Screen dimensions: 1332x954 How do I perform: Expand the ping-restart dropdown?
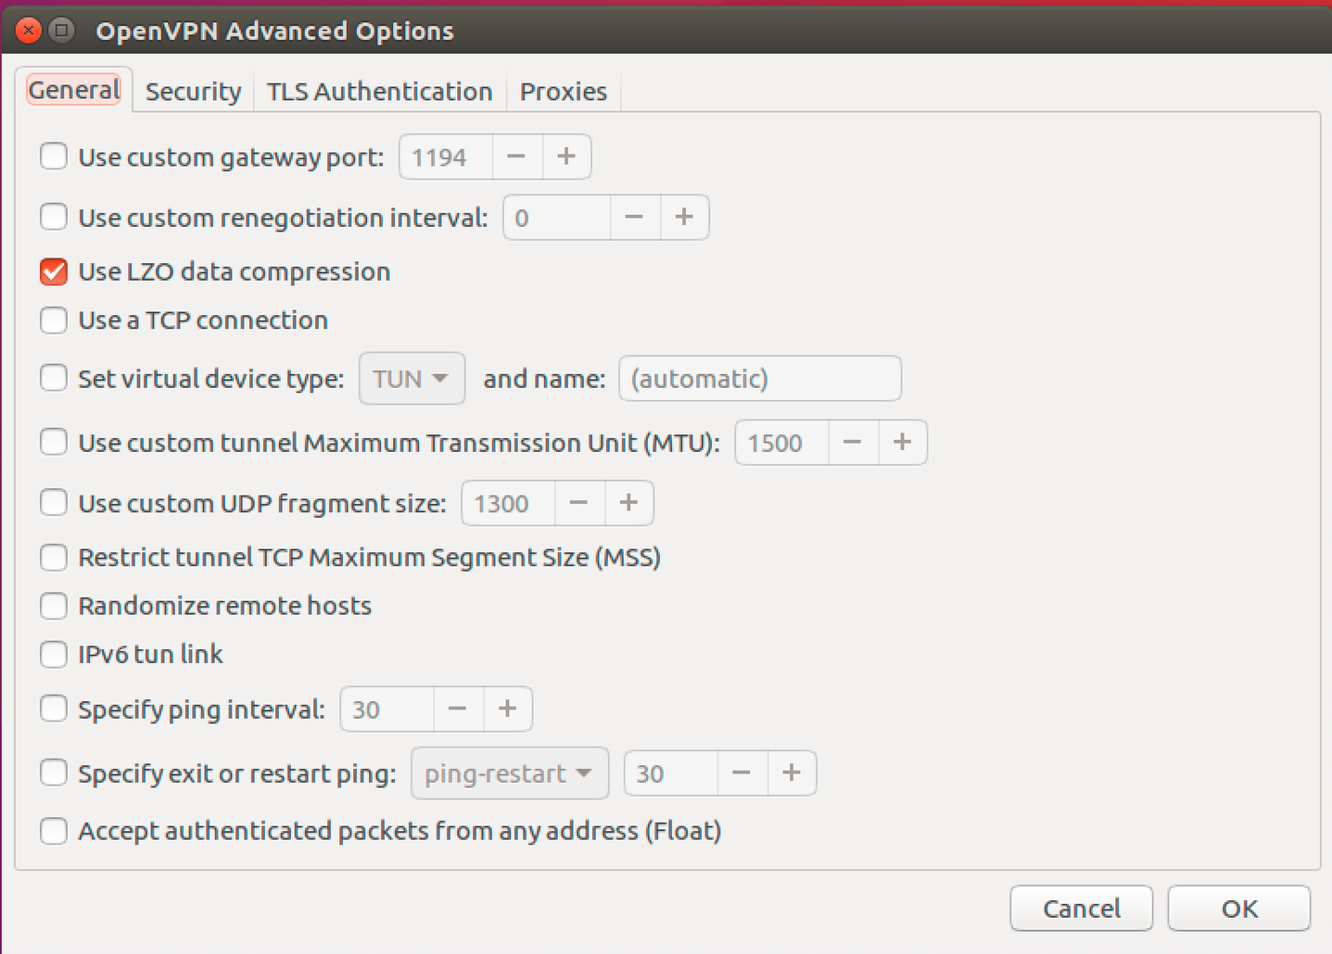click(509, 773)
